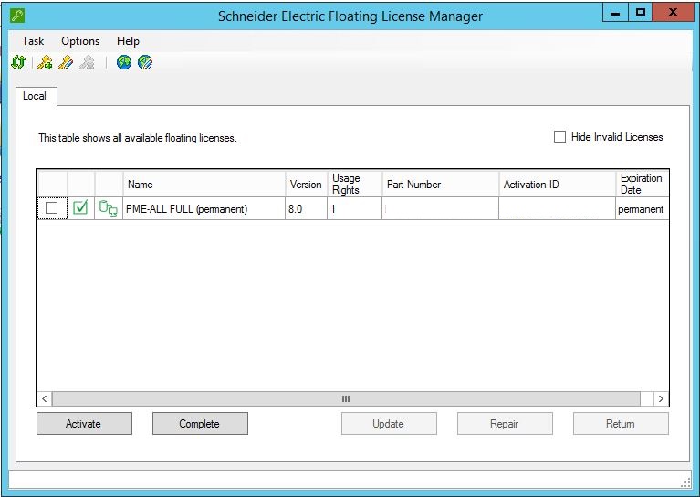
Task: Open the Help menu
Action: point(128,41)
